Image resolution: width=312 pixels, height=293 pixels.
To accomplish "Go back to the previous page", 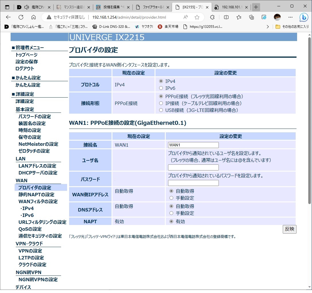I will (8, 17).
